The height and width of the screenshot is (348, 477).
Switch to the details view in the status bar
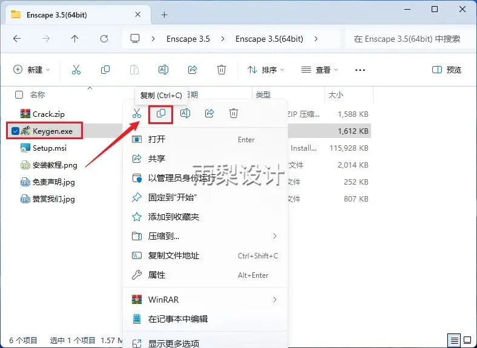[454, 340]
